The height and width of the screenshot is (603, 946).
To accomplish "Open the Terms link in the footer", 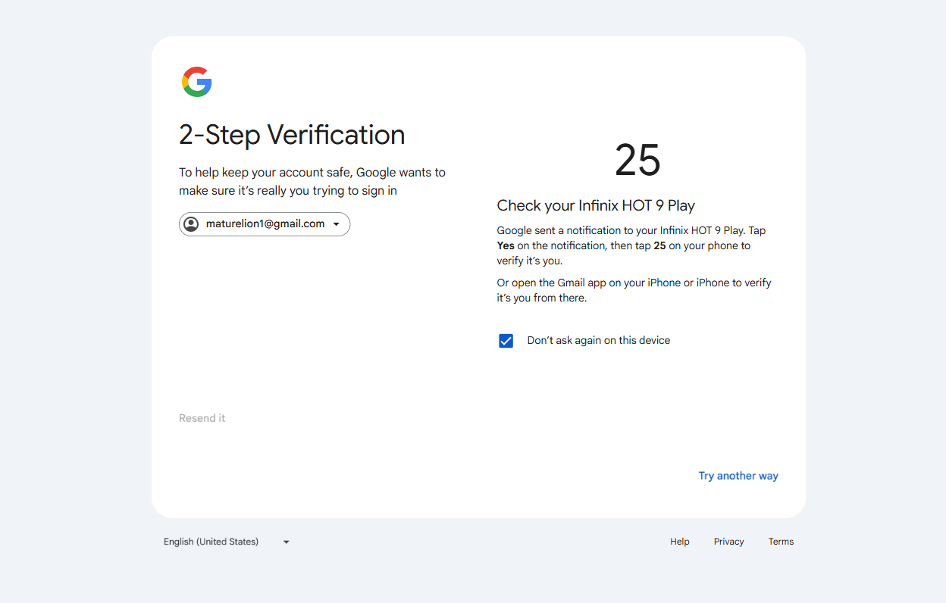I will pyautogui.click(x=781, y=542).
